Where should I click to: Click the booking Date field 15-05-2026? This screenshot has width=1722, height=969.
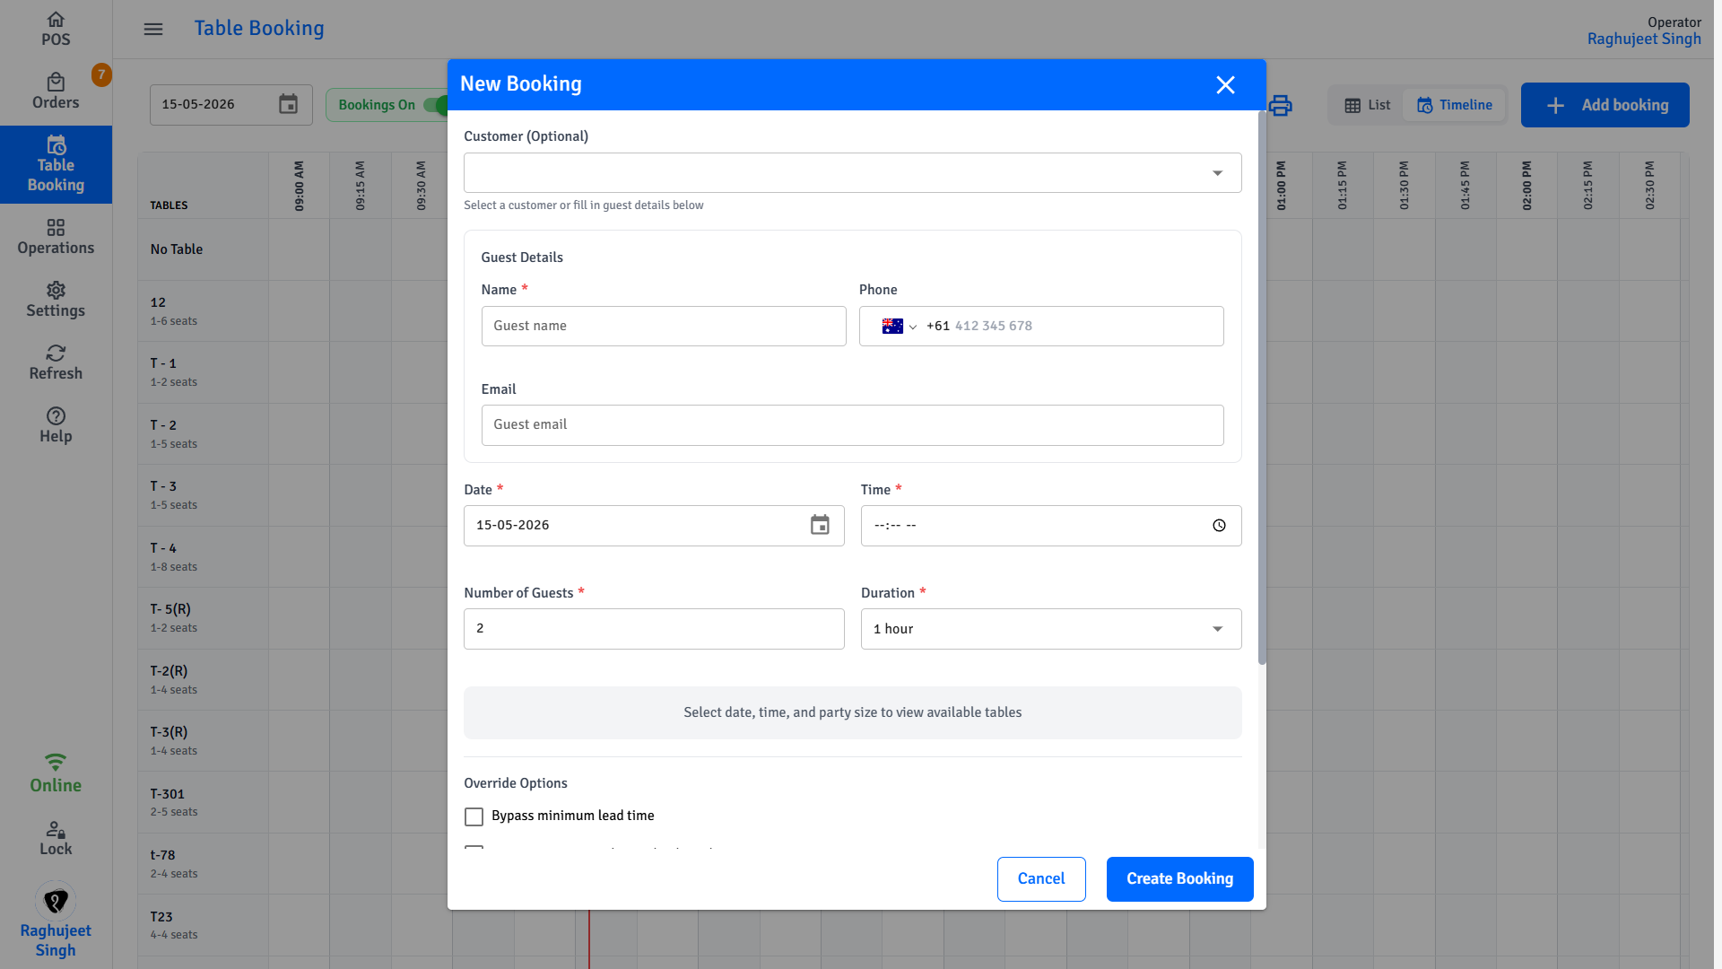click(x=653, y=526)
